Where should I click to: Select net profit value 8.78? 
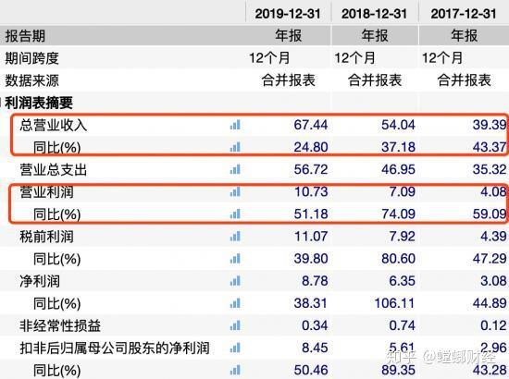pos(315,281)
